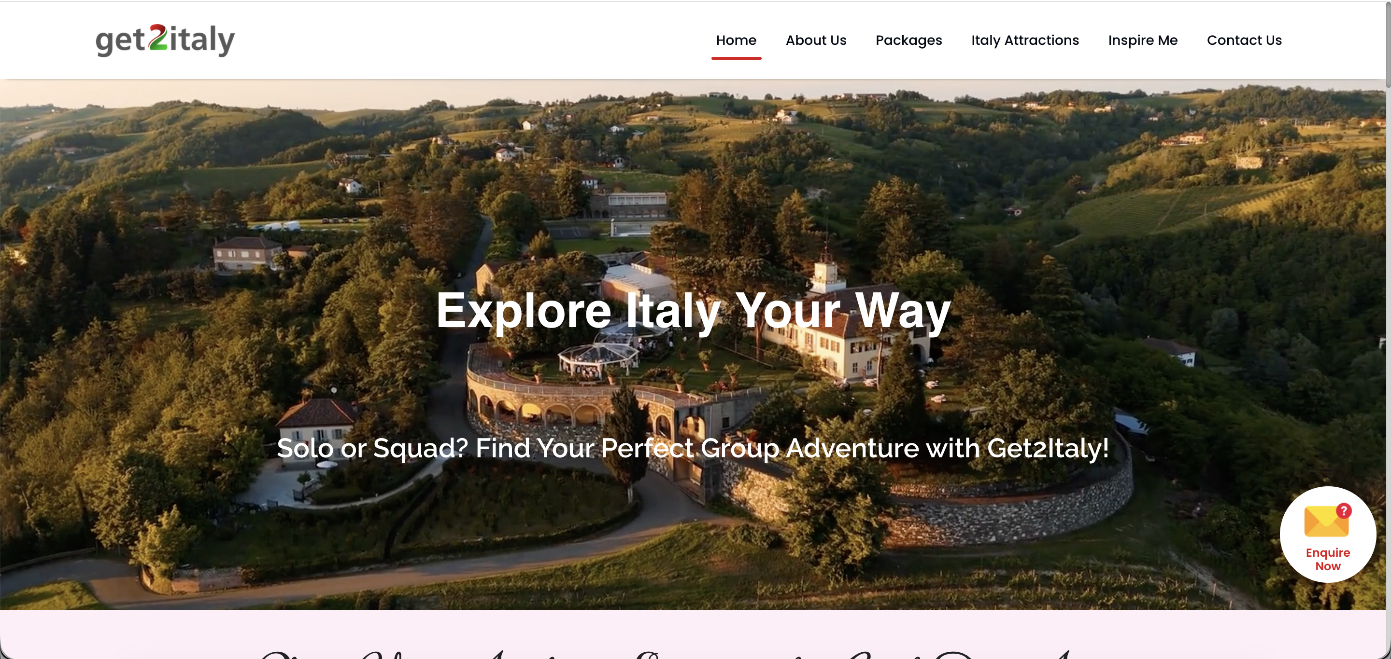The height and width of the screenshot is (659, 1391).
Task: Open the Inspire Me menu
Action: point(1143,40)
